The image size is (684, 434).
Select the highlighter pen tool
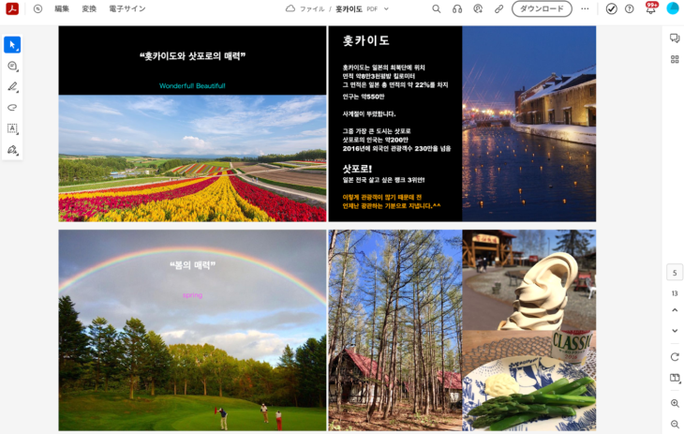(x=12, y=87)
